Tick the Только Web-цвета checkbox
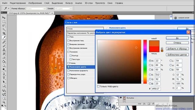This screenshot has width=195, height=110. point(98,86)
